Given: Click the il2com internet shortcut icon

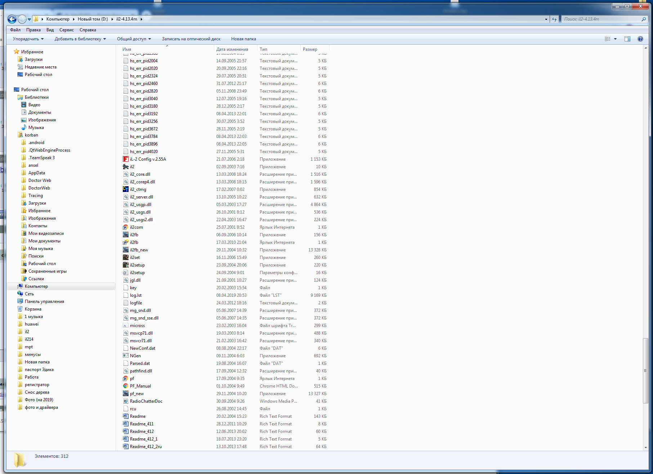Looking at the screenshot, I should (126, 227).
